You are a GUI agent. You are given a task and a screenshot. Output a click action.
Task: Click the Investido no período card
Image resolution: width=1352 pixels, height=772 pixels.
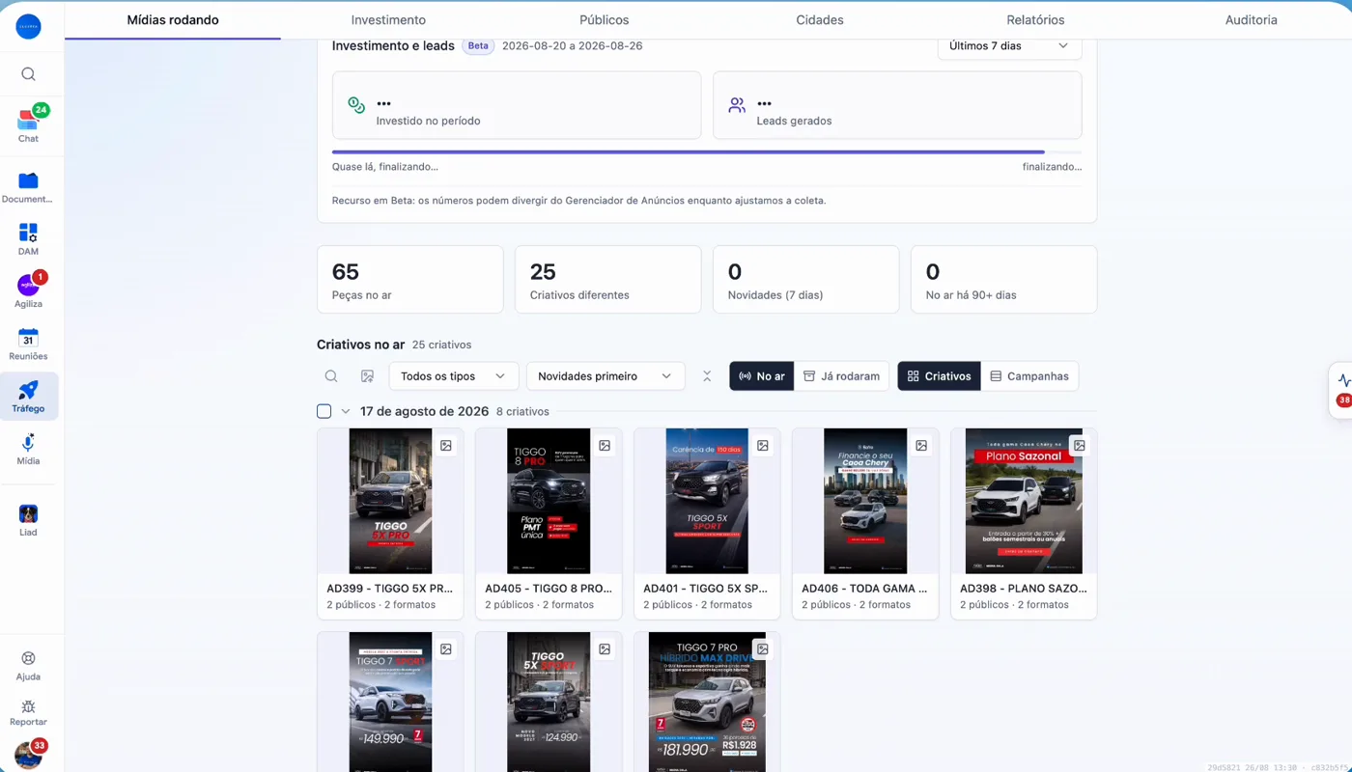pyautogui.click(x=517, y=105)
